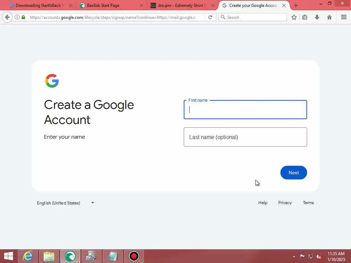Viewport: 351px width, 263px height.
Task: Select the Basilisk browser taskbar icon
Action: (70, 256)
